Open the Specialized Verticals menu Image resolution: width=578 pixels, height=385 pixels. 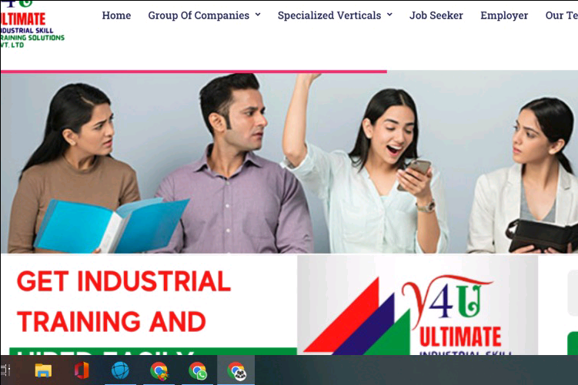pos(329,15)
